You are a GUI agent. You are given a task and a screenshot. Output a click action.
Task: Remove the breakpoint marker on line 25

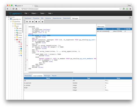coord(27,60)
